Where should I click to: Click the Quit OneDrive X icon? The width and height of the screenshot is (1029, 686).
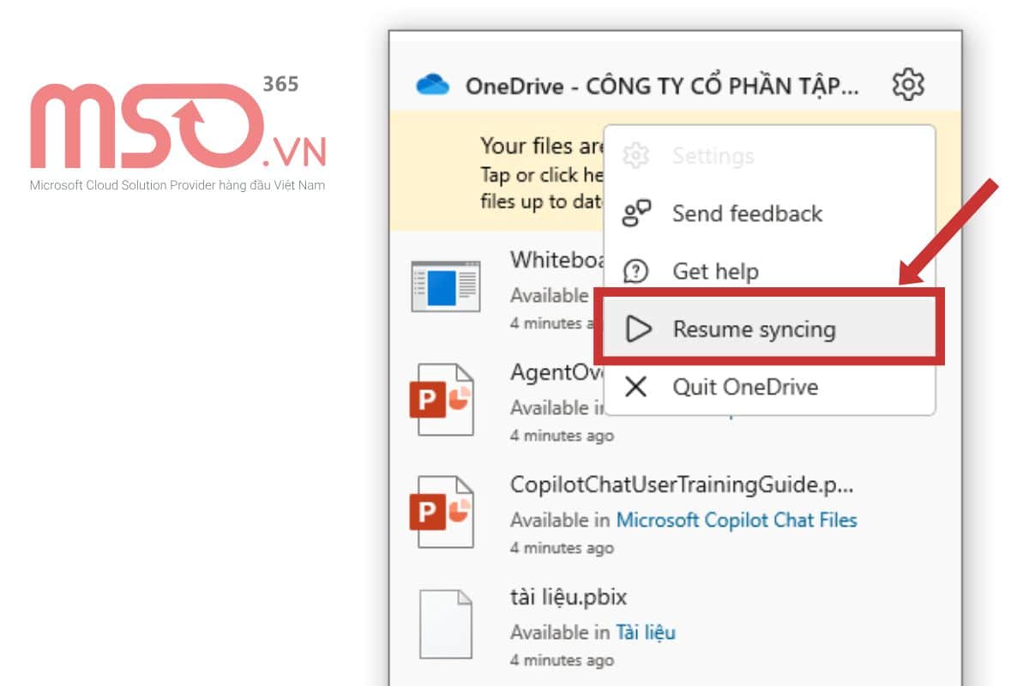click(635, 387)
